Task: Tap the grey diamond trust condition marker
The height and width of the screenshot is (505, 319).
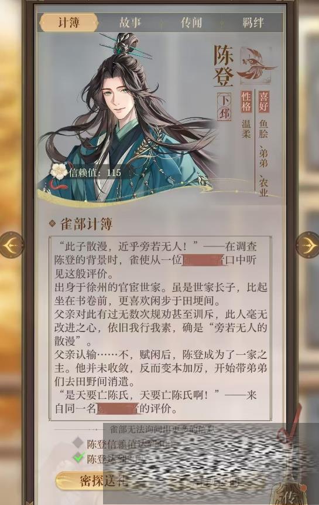Action: (x=78, y=442)
